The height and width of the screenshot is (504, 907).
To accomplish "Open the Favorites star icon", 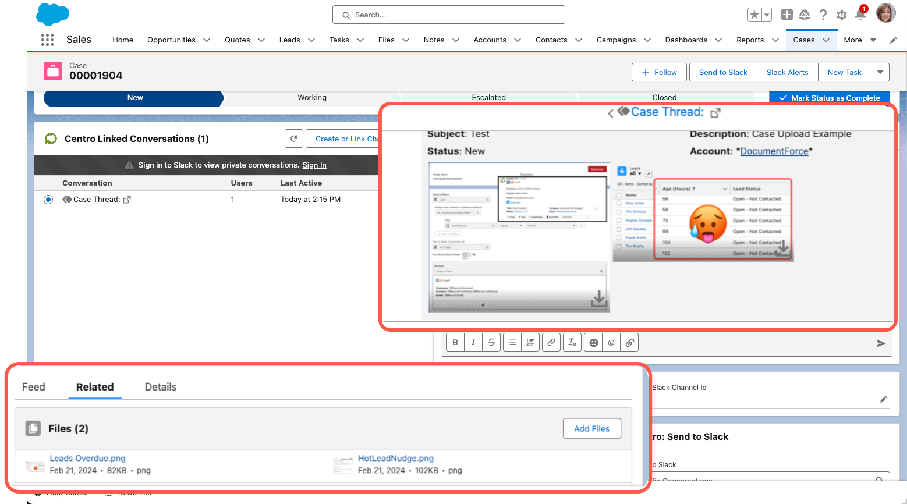I will coord(754,15).
